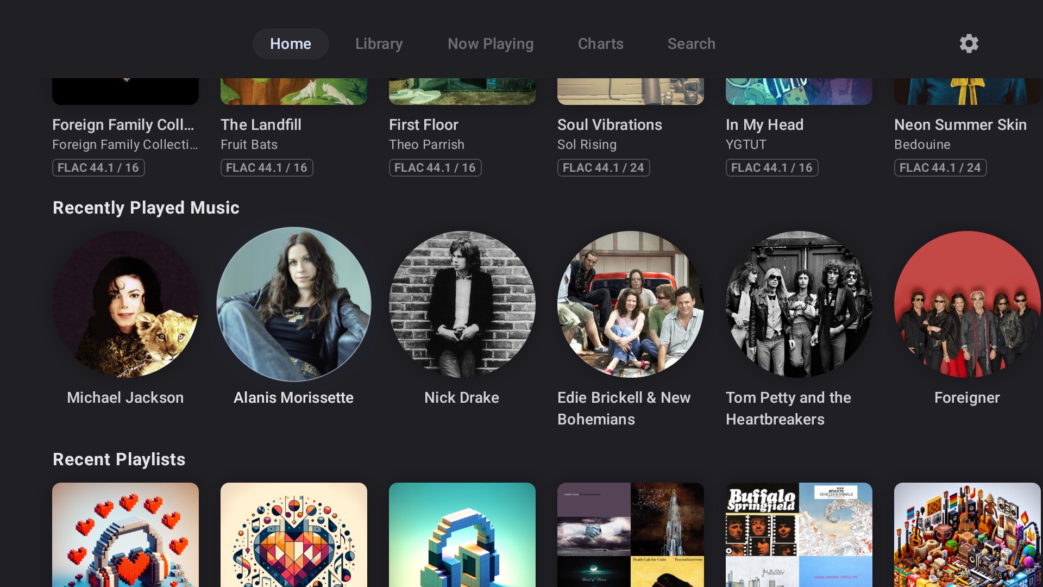
Task: Open playlist with colorful instruments pile cover
Action: pyautogui.click(x=967, y=535)
